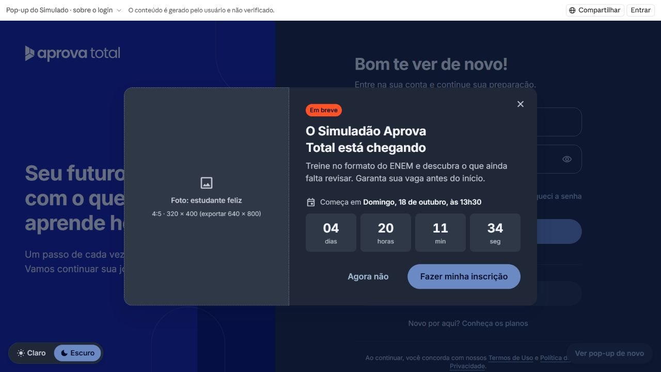Click the image placeholder icon
Screen dimensions: 661x372
coord(207,183)
